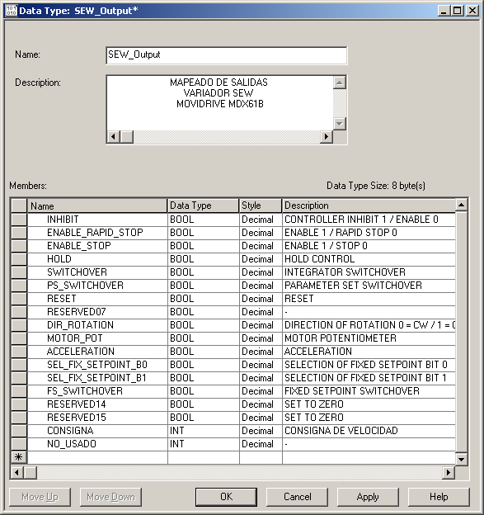Click the Description box scroll left arrow
This screenshot has height=515, width=484.
point(114,136)
